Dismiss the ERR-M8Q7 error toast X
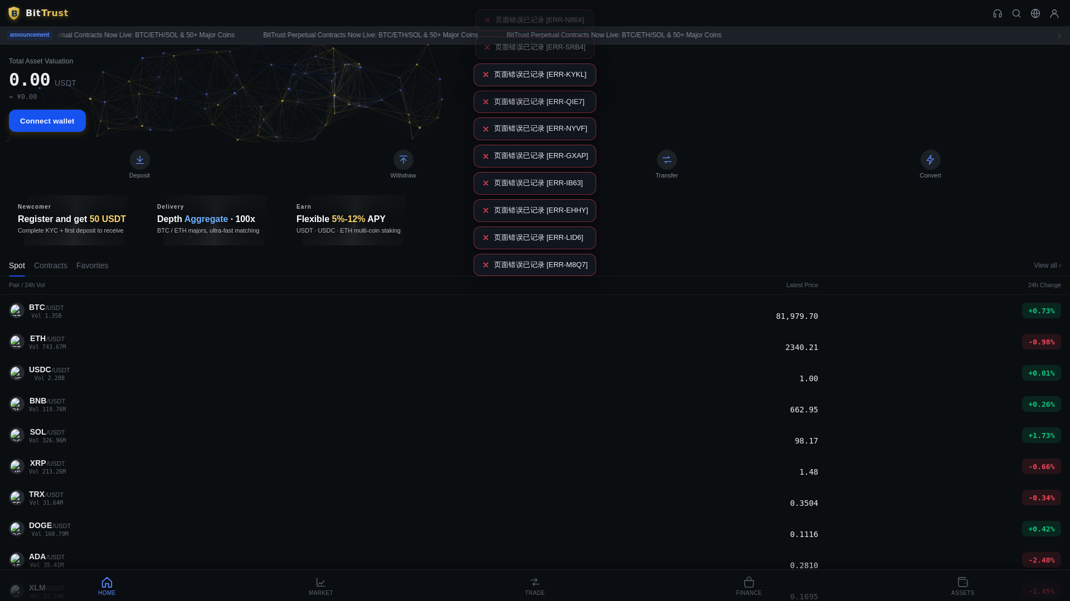Screen dimensions: 1070x601 coord(486,265)
